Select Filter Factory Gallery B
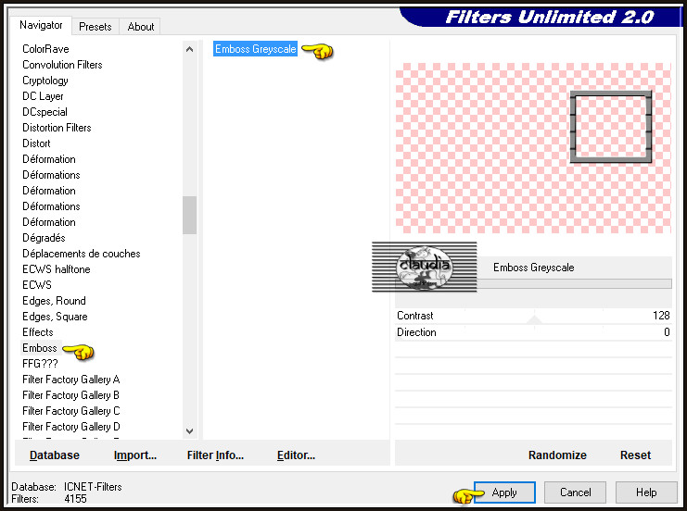687x511 pixels. [x=71, y=395]
